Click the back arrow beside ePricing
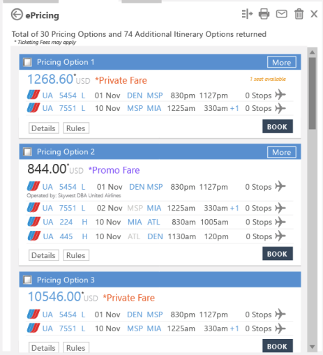The height and width of the screenshot is (355, 323). click(x=17, y=15)
